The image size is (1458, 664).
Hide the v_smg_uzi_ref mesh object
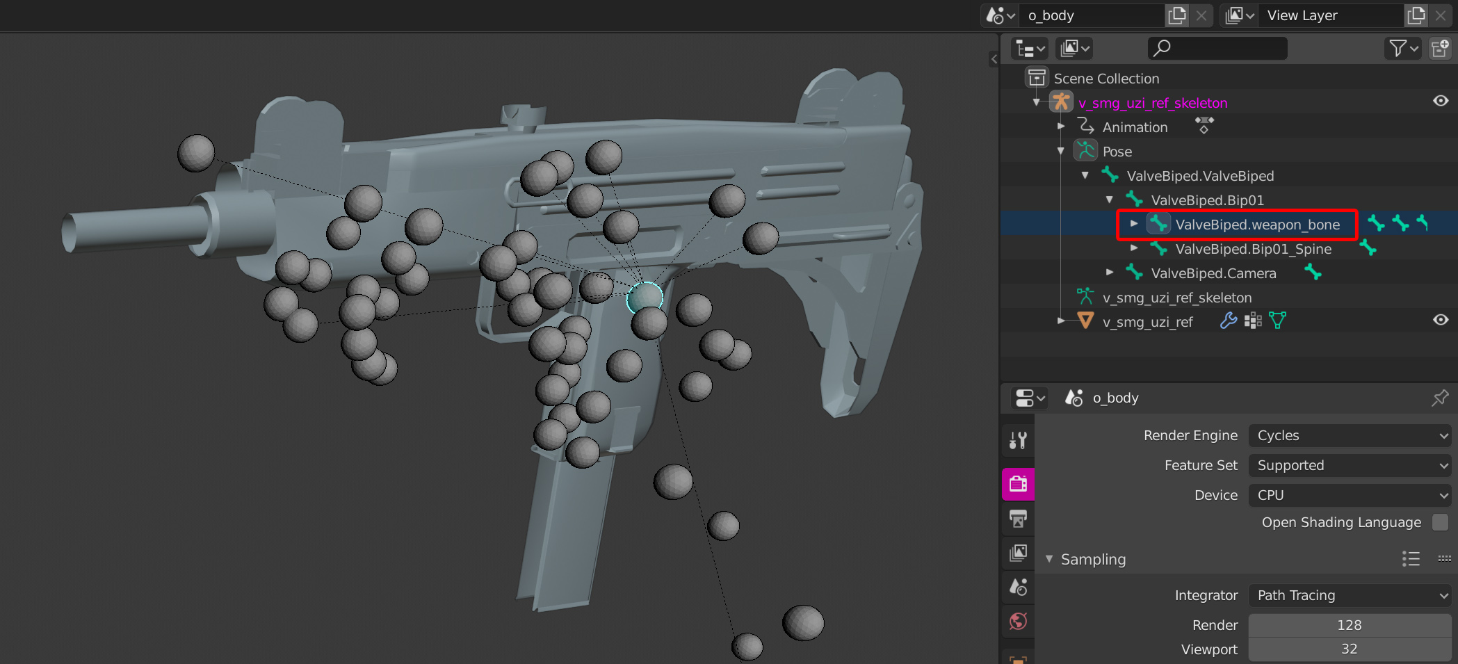point(1441,320)
